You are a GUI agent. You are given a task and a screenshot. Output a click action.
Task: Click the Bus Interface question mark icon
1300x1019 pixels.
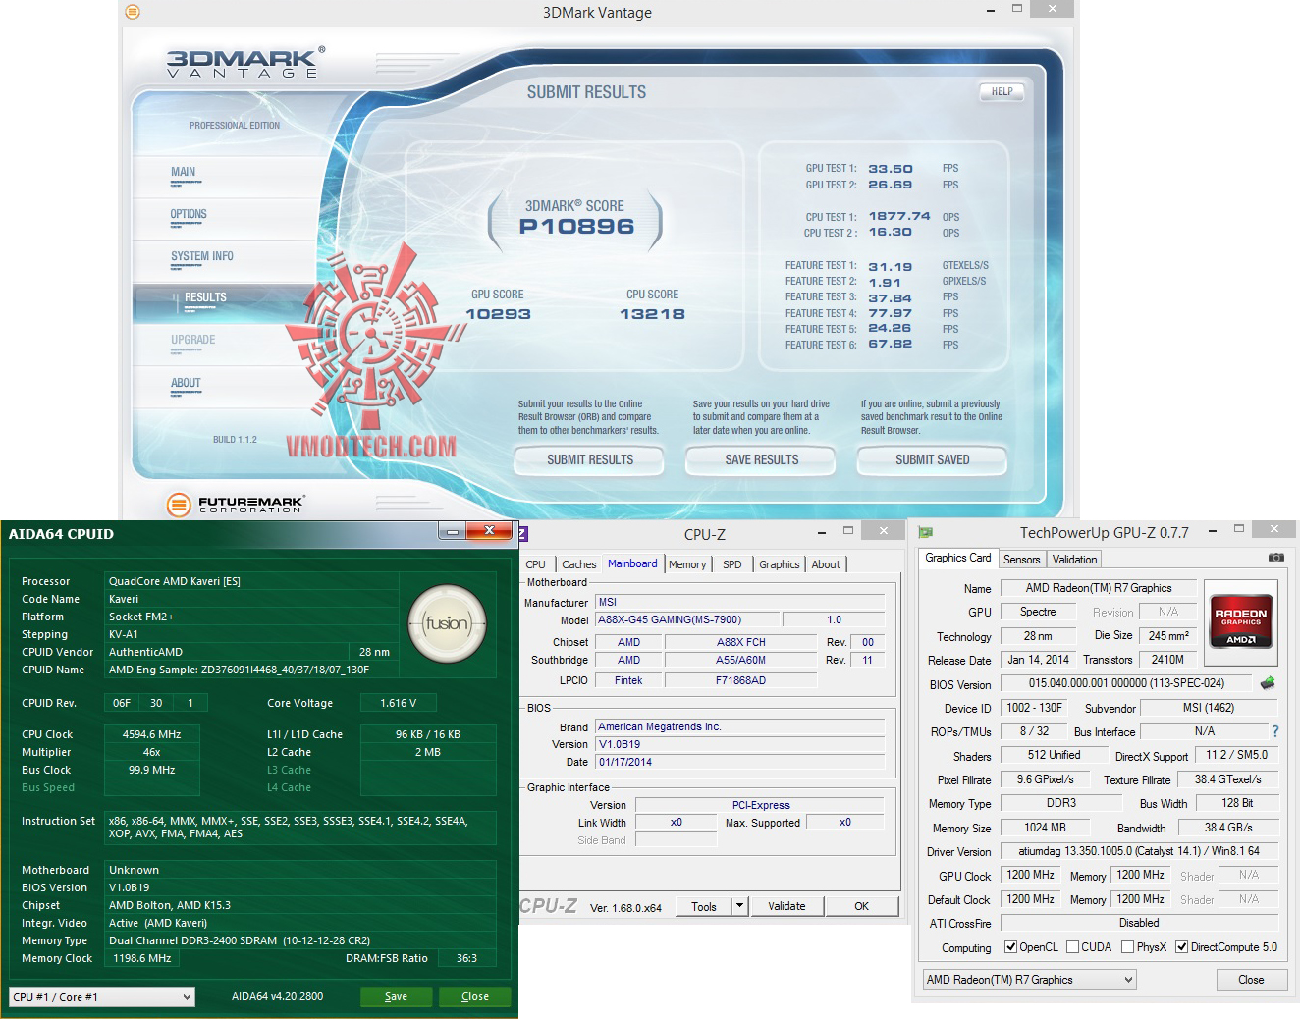pyautogui.click(x=1275, y=731)
